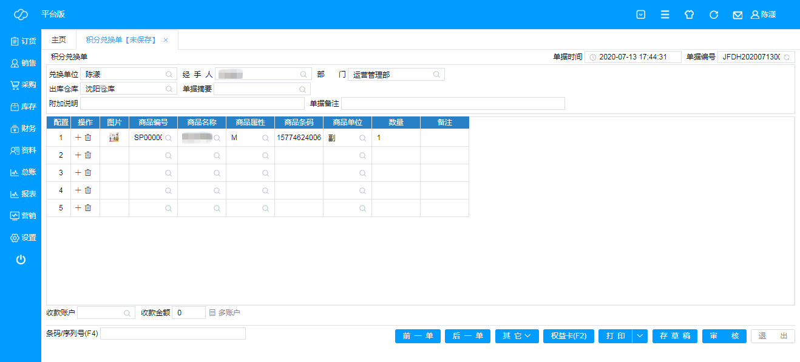Click the search icon in 收款账户 field
Screen dimensions: 800x362
[127, 313]
